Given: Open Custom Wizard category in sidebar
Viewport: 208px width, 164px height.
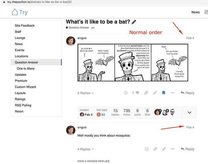Looking at the screenshot, I should pyautogui.click(x=25, y=87).
